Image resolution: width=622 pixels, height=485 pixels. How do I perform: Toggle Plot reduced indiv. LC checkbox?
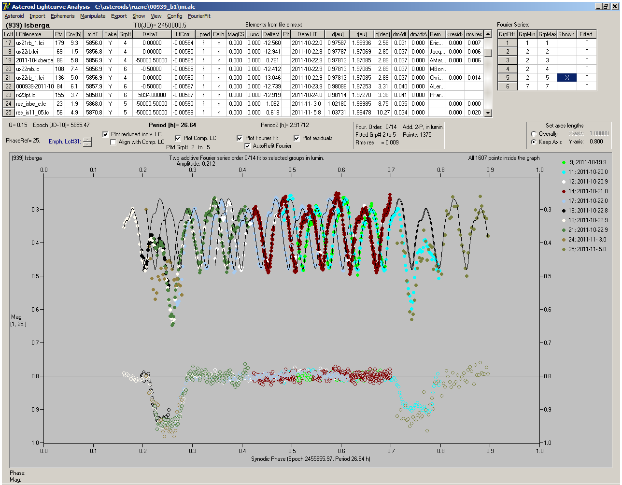(x=106, y=134)
